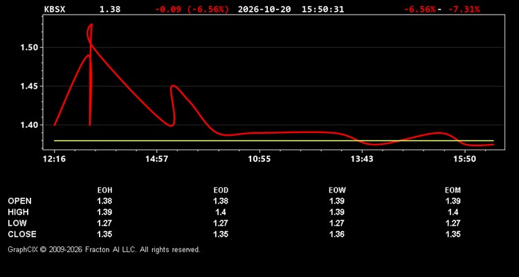Screen dimensions: 519x277
Task: Click the LOW row label
Action: 17,223
